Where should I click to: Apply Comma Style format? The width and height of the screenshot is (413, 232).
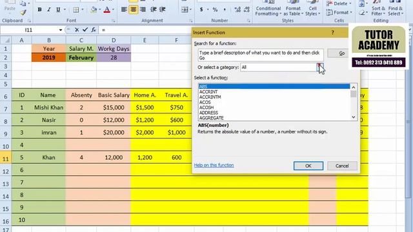pyautogui.click(x=225, y=10)
